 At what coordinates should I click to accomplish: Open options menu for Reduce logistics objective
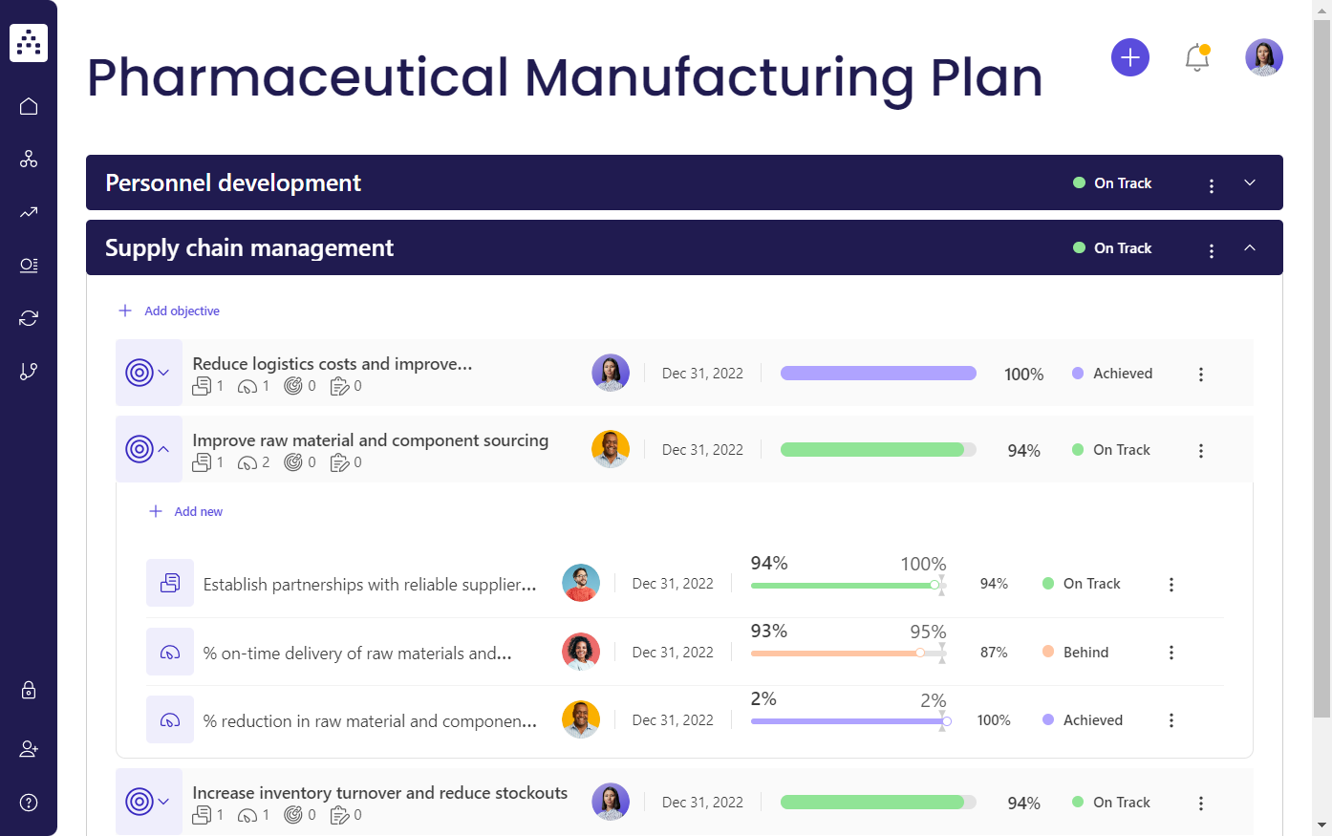(1201, 374)
